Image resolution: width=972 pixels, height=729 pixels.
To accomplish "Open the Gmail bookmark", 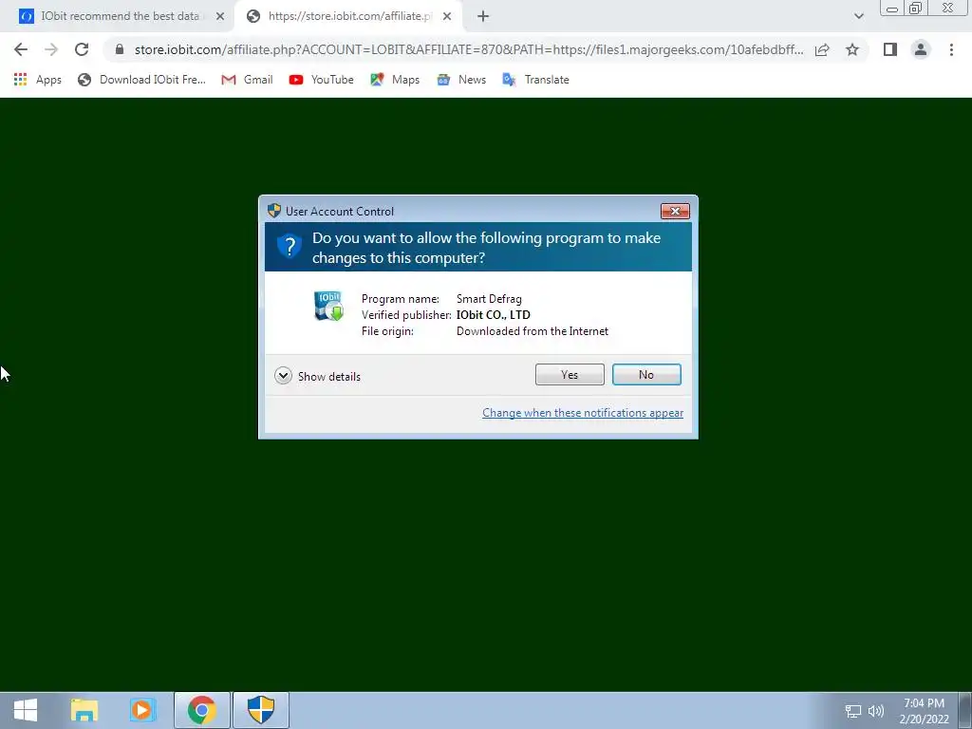I will tap(247, 80).
